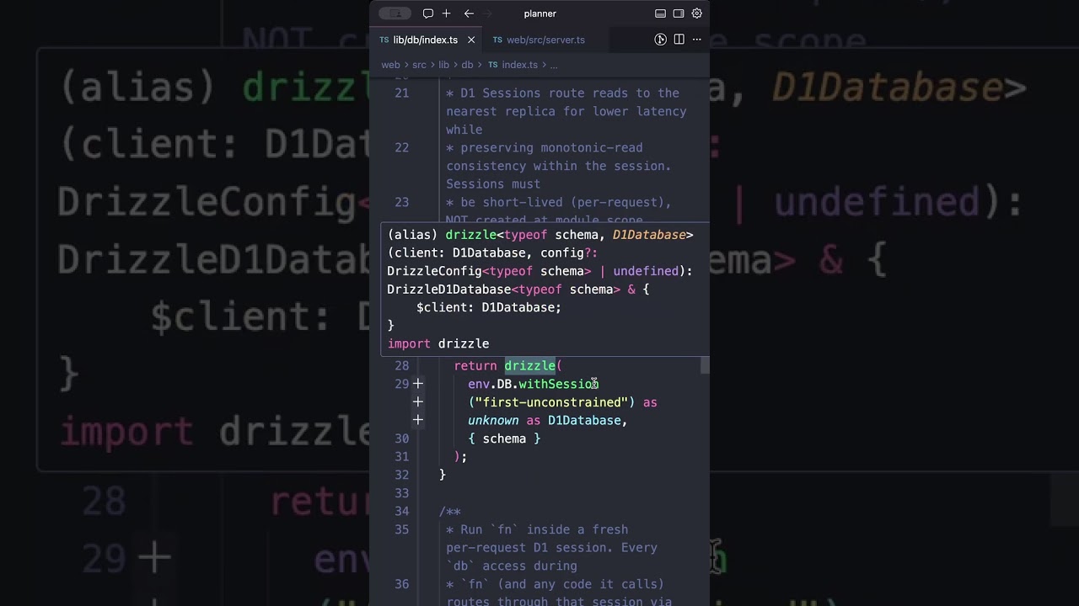Select the src breadcrumb
The height and width of the screenshot is (606, 1079).
419,65
